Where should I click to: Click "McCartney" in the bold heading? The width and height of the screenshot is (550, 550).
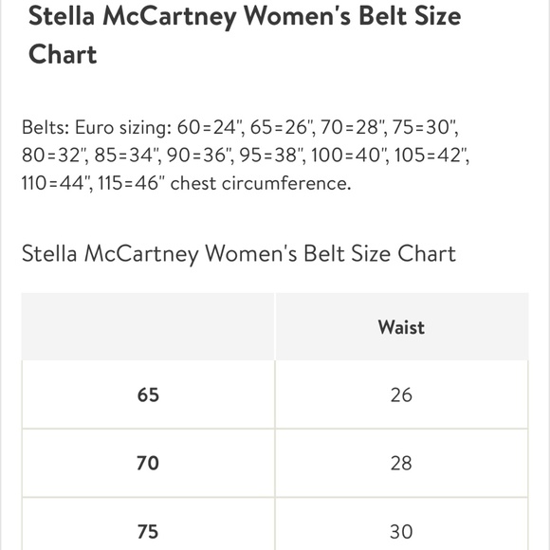(170, 17)
